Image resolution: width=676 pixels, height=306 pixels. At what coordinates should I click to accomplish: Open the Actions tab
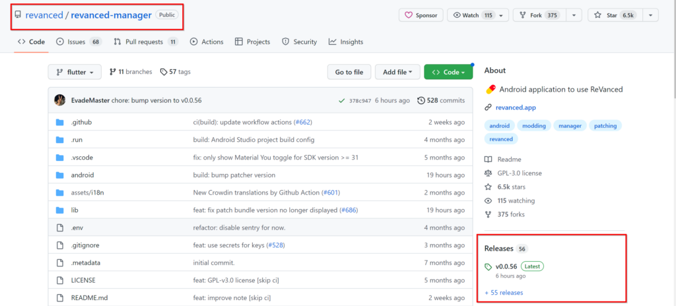coord(207,42)
